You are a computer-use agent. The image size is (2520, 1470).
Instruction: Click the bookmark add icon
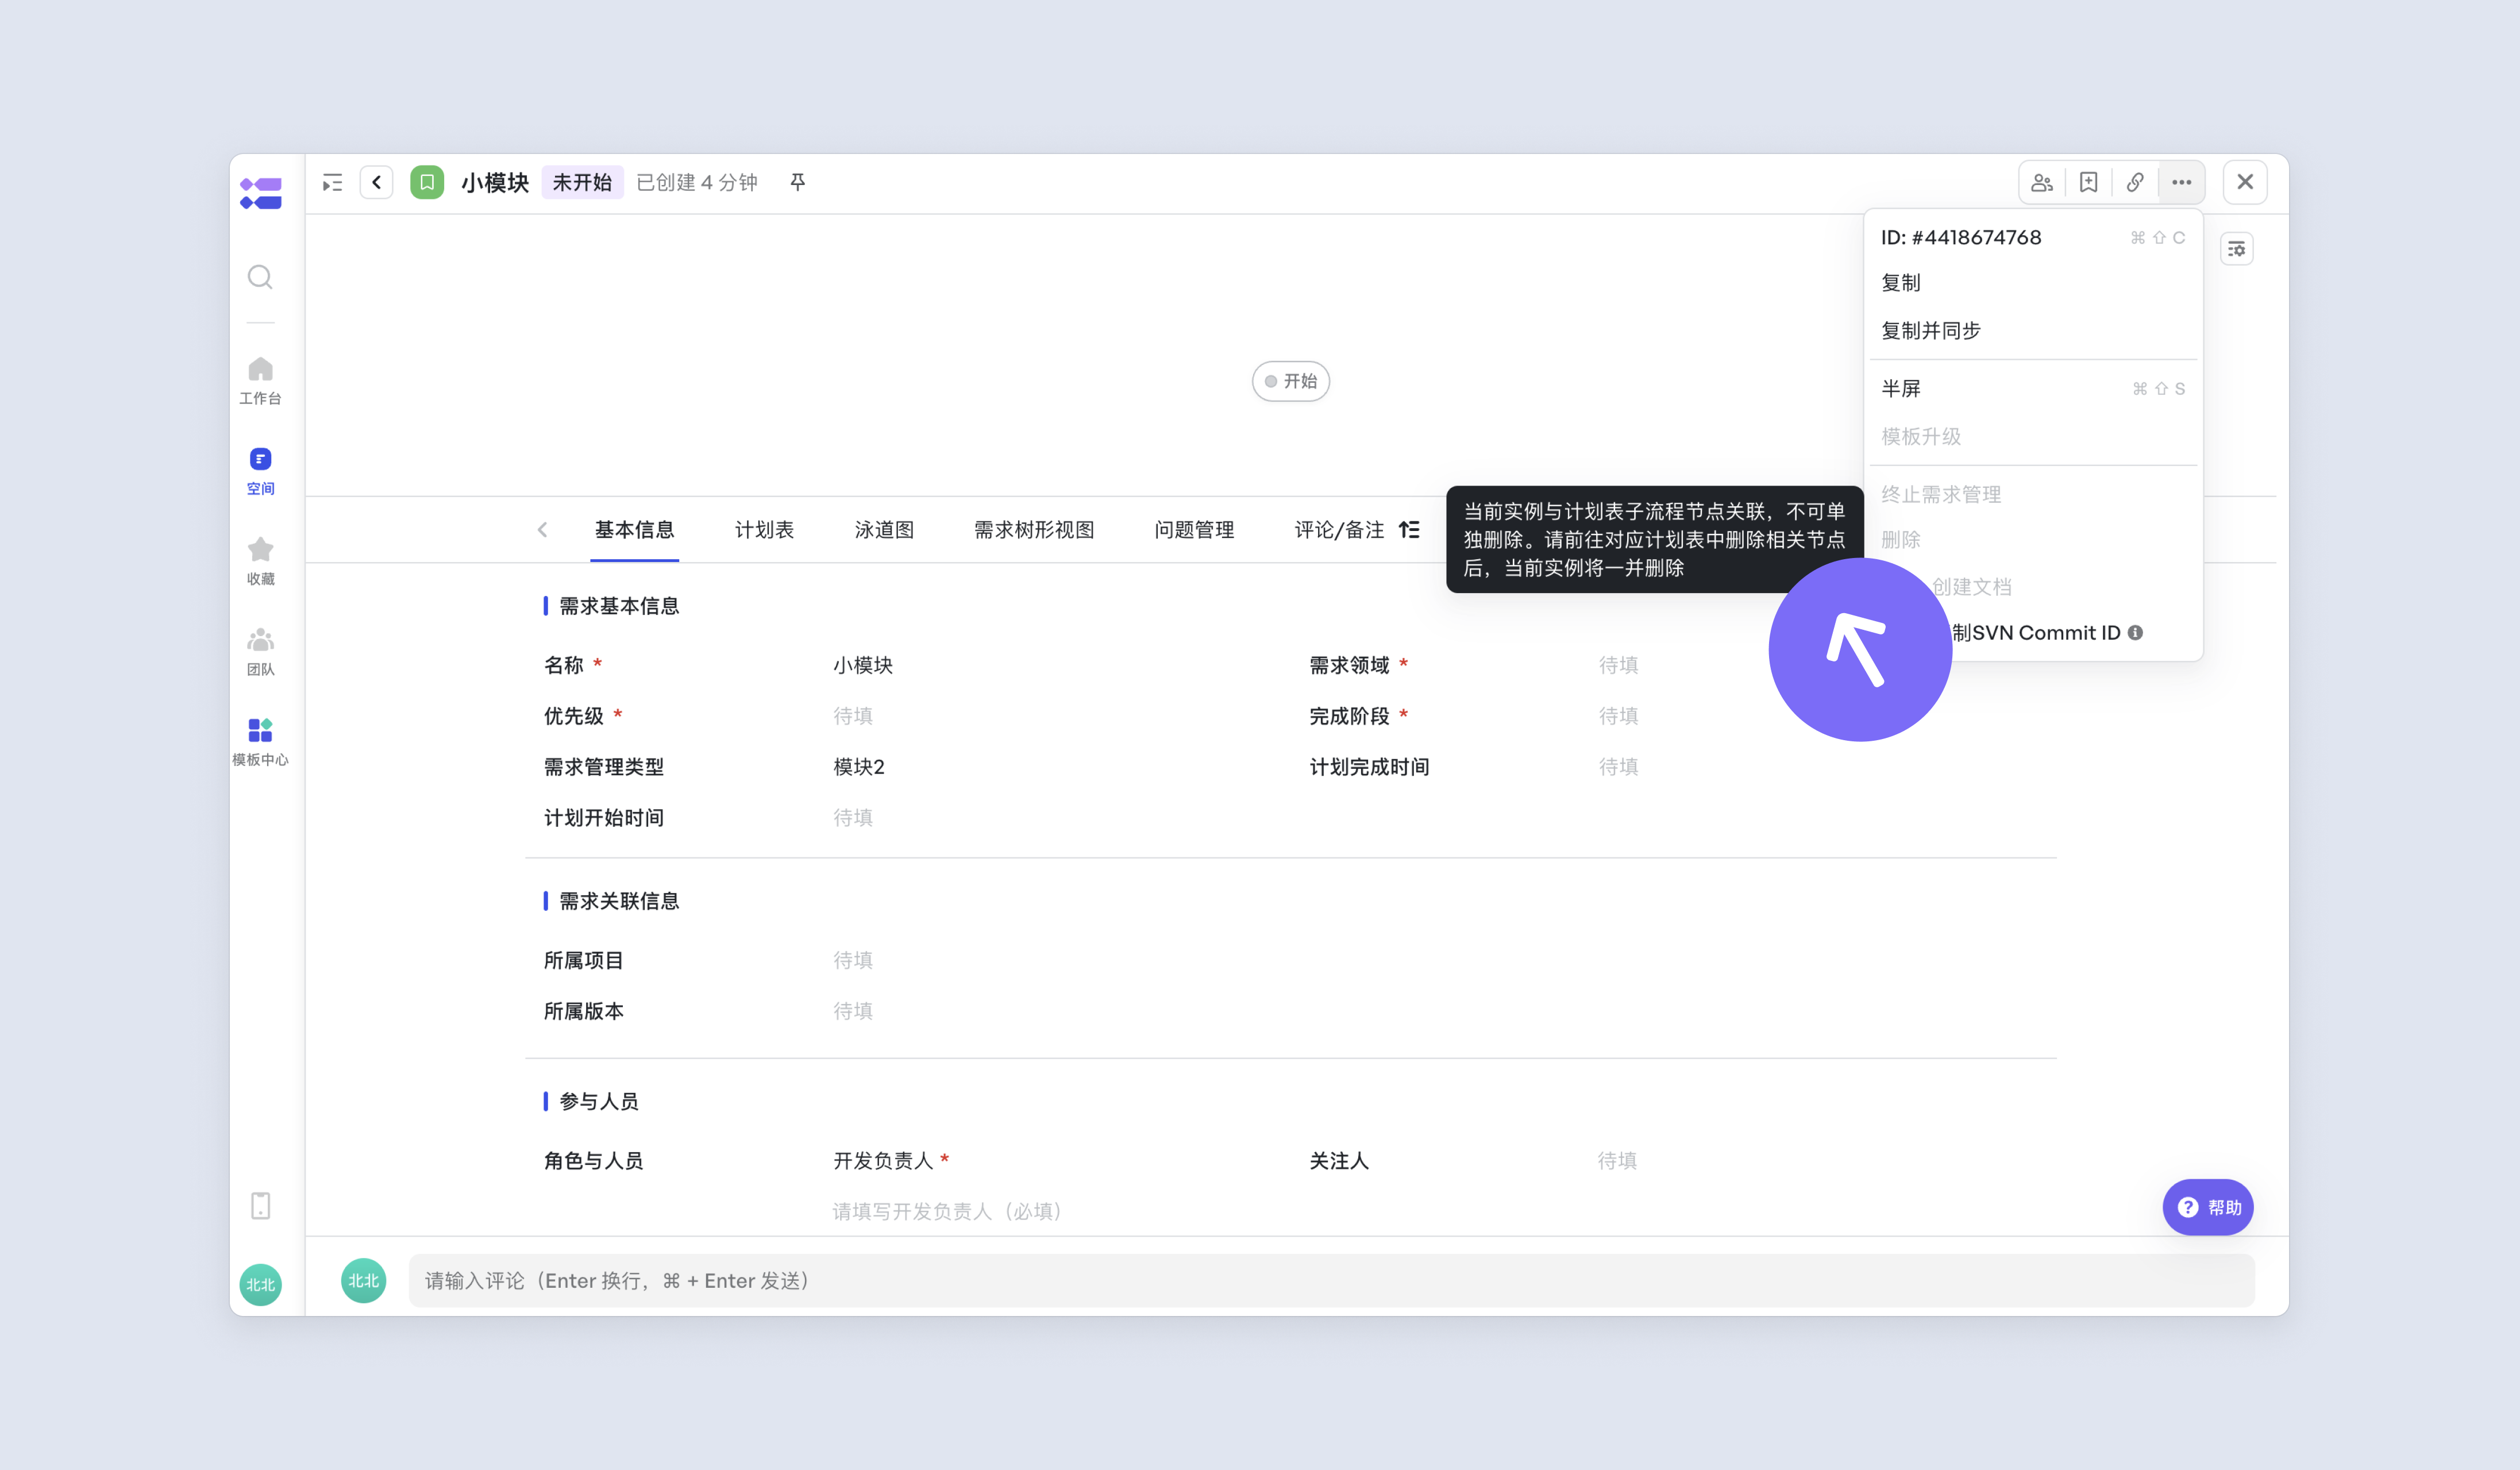[2088, 182]
